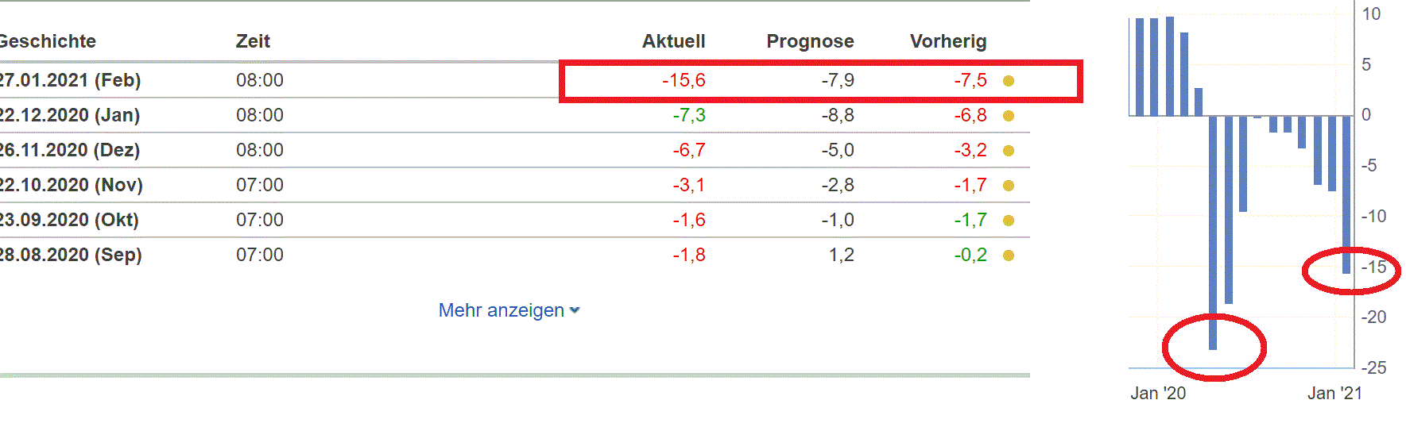1406x423 pixels.
Task: Select the 'Vorherig' column header
Action: coord(947,41)
